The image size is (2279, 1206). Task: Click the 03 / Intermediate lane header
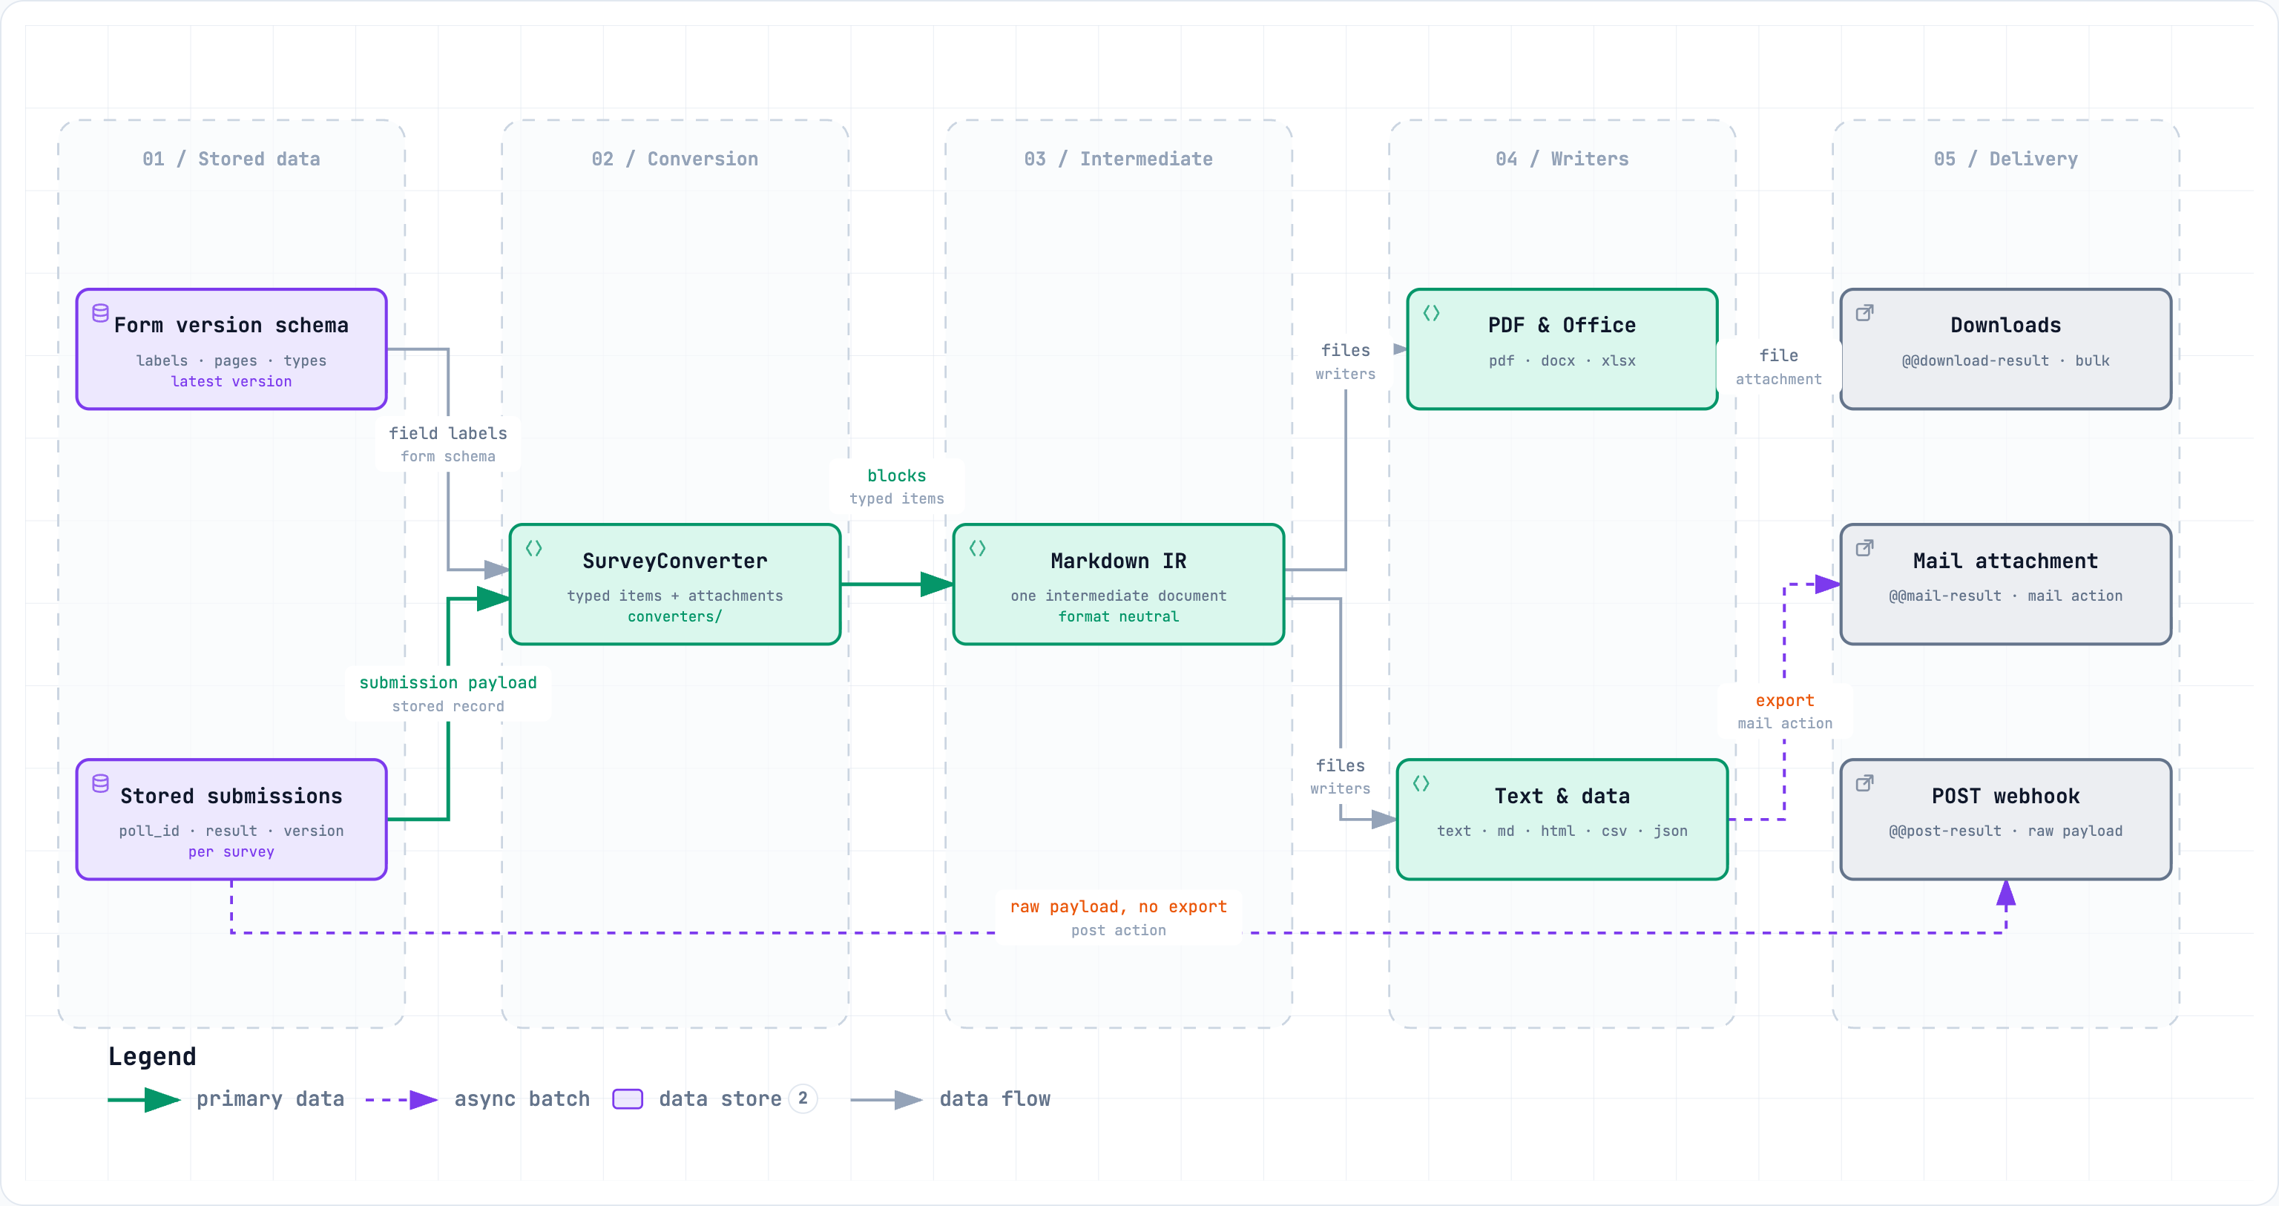click(1118, 159)
